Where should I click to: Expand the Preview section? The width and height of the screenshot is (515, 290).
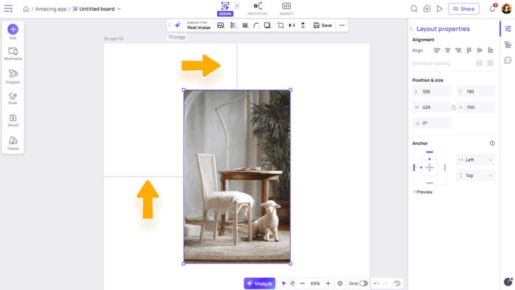coord(422,192)
